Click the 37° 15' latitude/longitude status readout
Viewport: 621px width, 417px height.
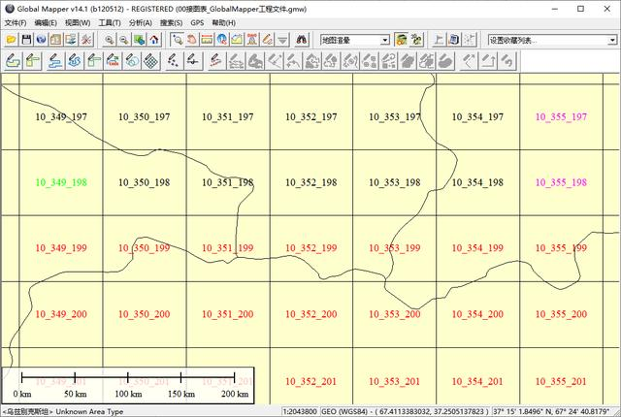pos(552,411)
